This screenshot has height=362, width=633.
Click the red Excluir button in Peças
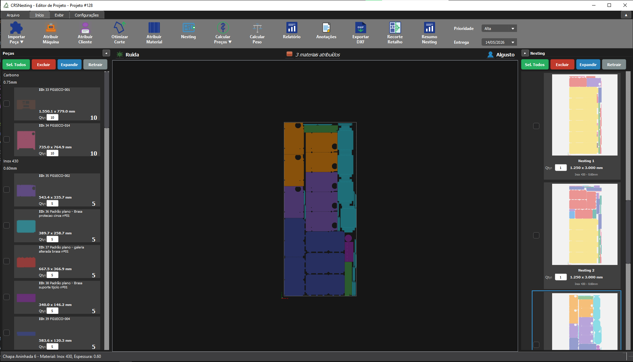(x=44, y=65)
